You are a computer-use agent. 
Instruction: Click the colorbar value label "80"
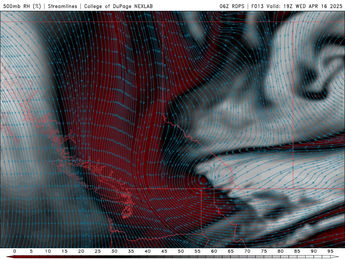pyautogui.click(x=280, y=251)
